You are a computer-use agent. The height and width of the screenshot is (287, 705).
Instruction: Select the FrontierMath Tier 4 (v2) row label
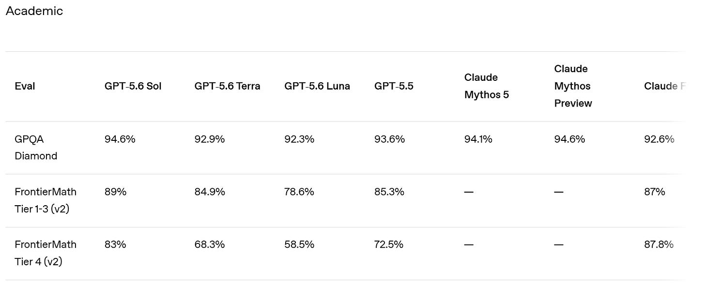point(46,253)
